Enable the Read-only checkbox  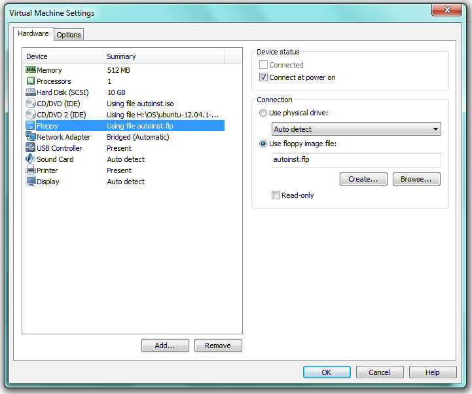[x=276, y=195]
